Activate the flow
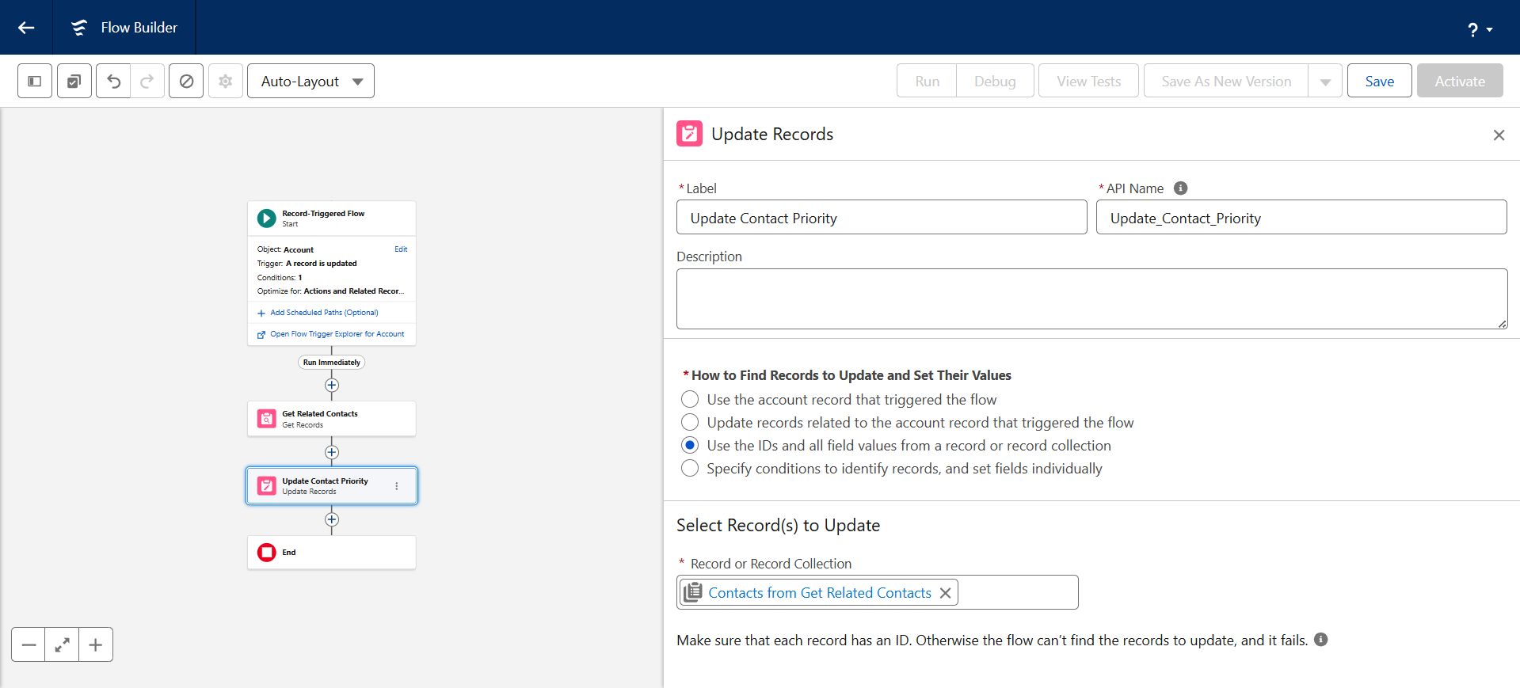 [x=1460, y=81]
